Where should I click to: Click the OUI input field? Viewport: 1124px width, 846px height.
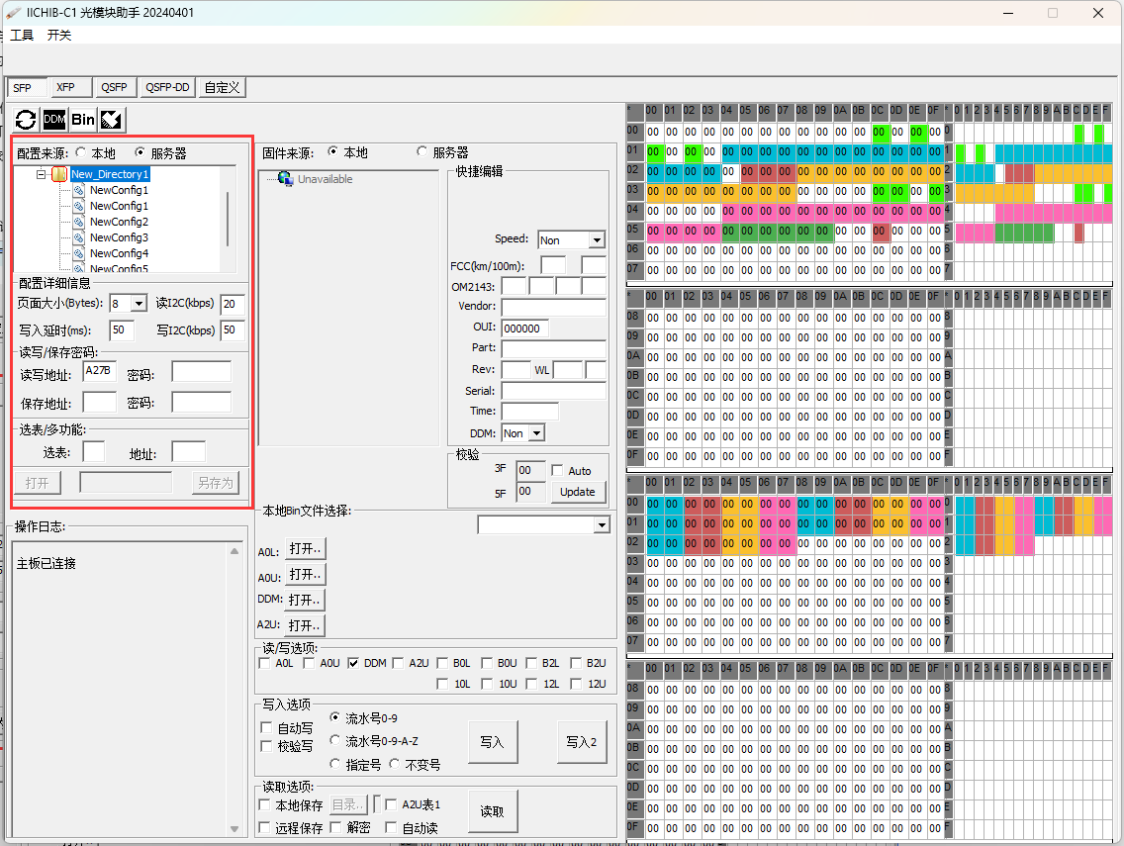tap(524, 328)
